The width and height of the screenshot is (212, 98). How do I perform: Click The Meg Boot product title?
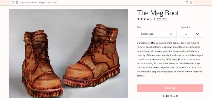pyautogui.click(x=158, y=13)
